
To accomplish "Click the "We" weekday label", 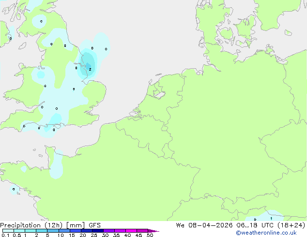I will coord(180,225).
